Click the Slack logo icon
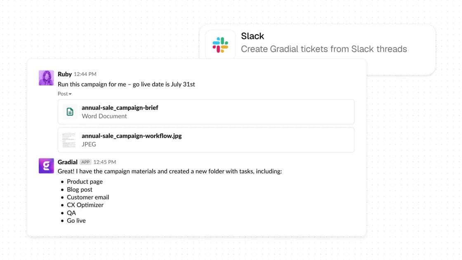 click(220, 45)
